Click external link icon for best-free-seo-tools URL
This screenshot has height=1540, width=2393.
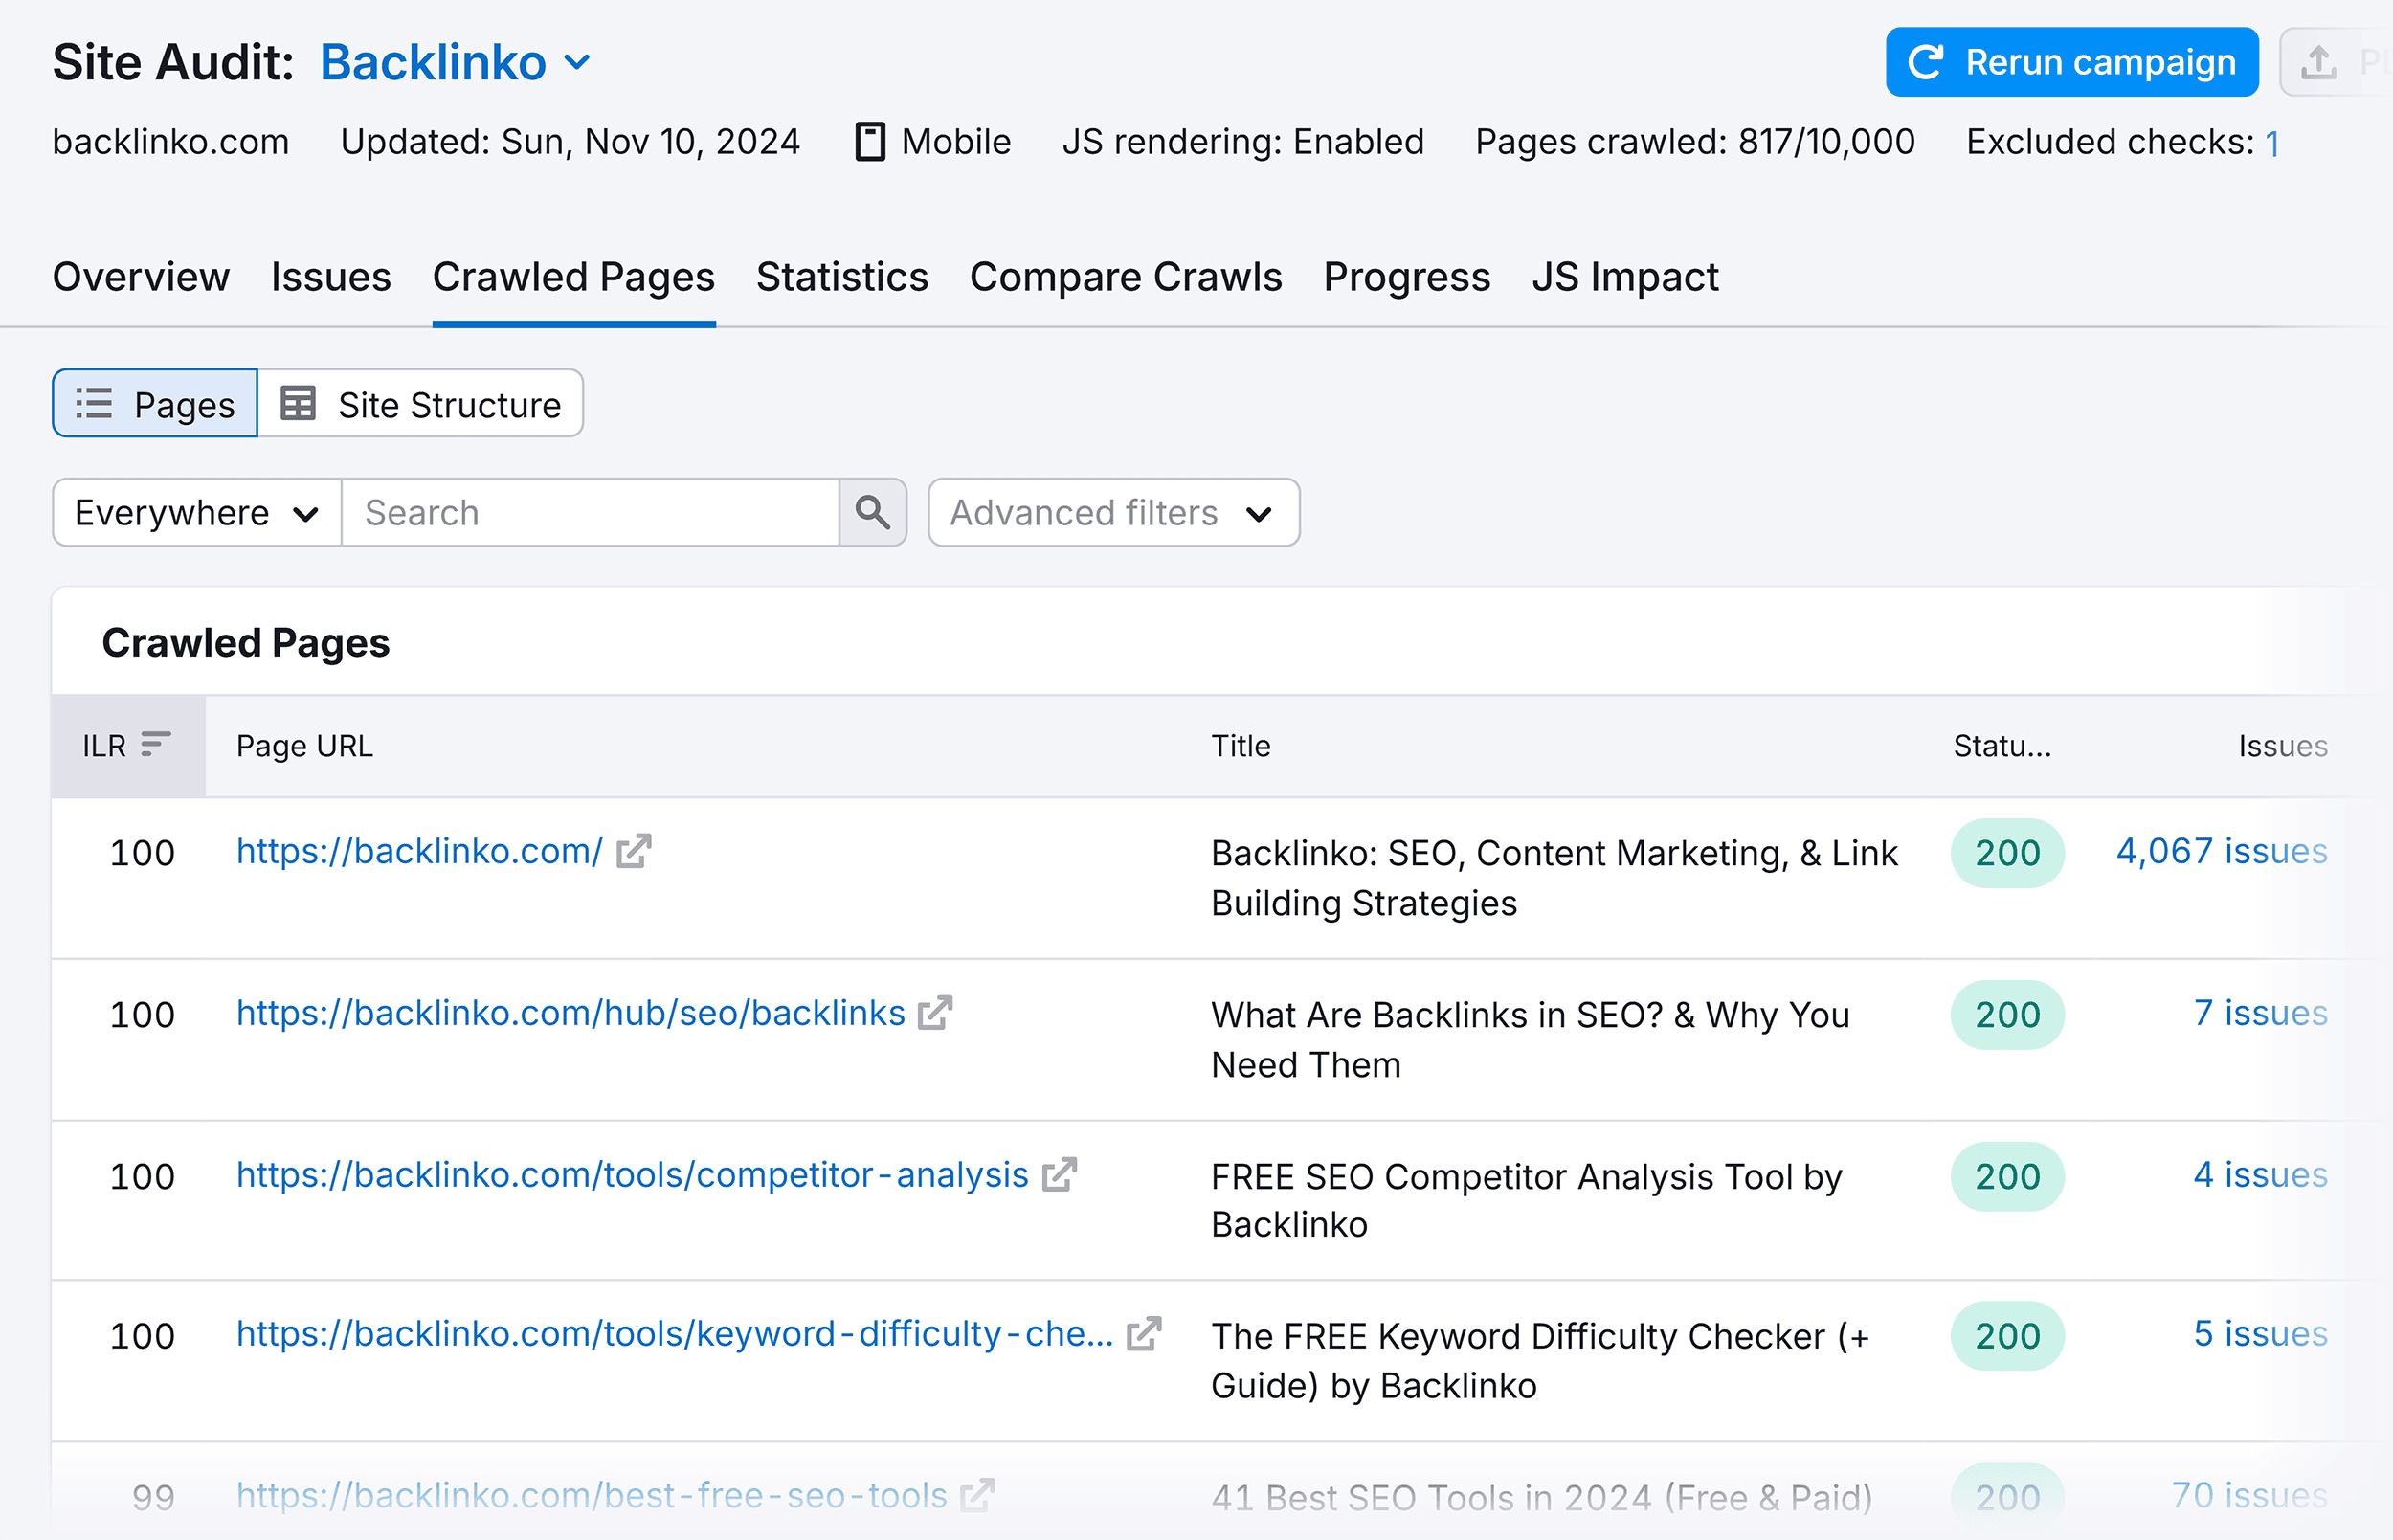coord(977,1496)
